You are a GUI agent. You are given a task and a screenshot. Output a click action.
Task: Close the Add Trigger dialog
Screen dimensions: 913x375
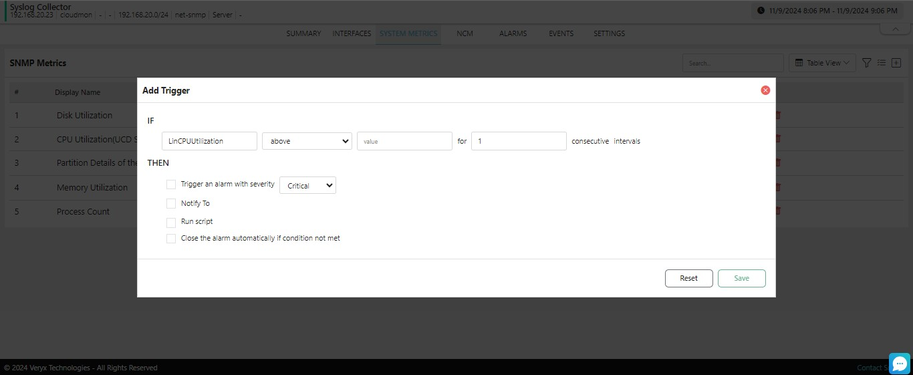[765, 90]
